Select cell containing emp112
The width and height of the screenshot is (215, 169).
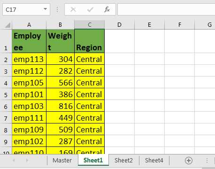click(x=29, y=71)
